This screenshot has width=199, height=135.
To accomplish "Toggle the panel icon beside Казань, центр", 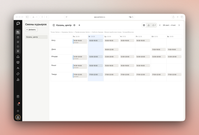I will coord(54,25).
